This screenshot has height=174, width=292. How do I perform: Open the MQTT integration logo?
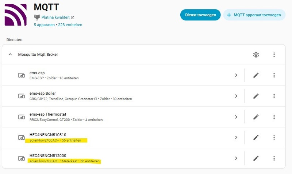[16, 15]
